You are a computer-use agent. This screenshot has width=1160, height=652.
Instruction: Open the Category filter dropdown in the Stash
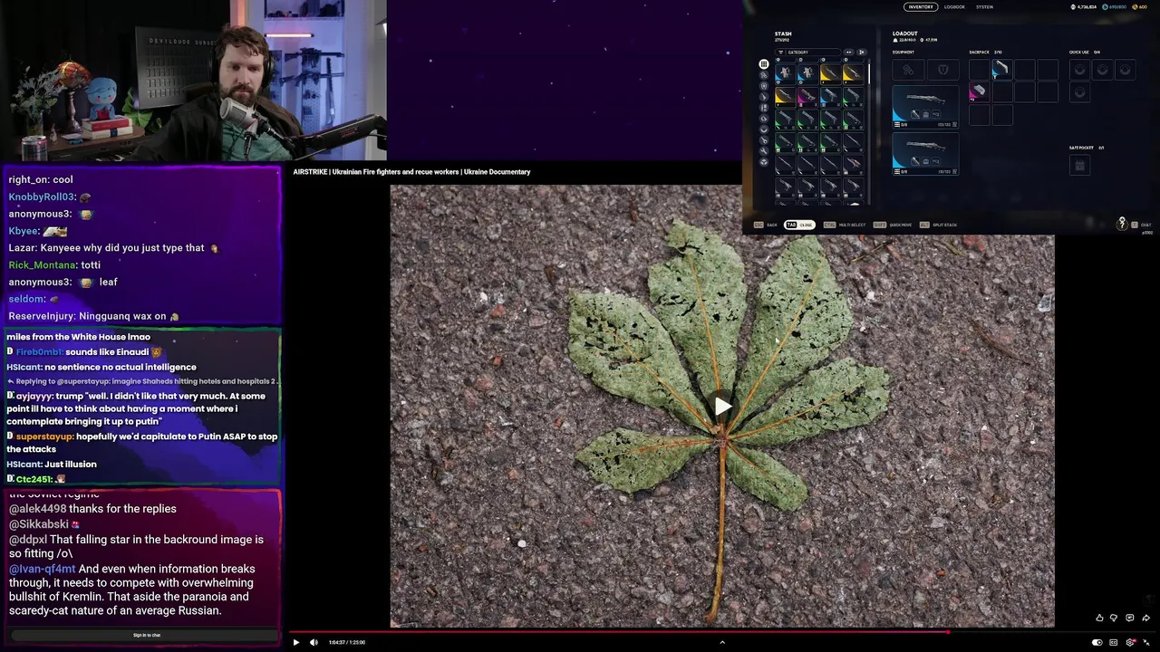click(x=807, y=53)
